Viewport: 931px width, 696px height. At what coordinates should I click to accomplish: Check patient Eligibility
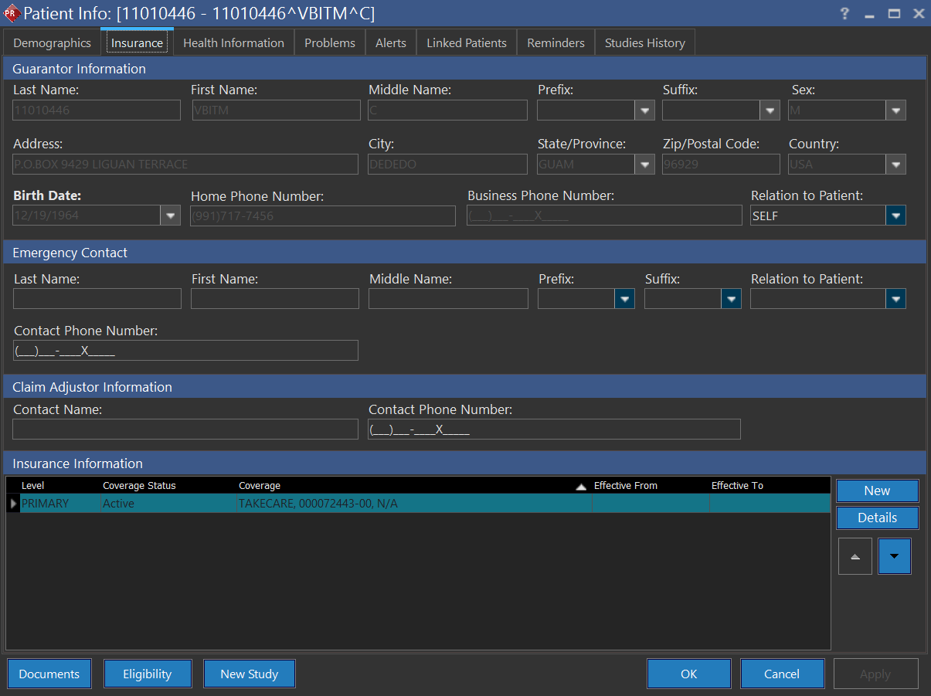click(x=147, y=674)
